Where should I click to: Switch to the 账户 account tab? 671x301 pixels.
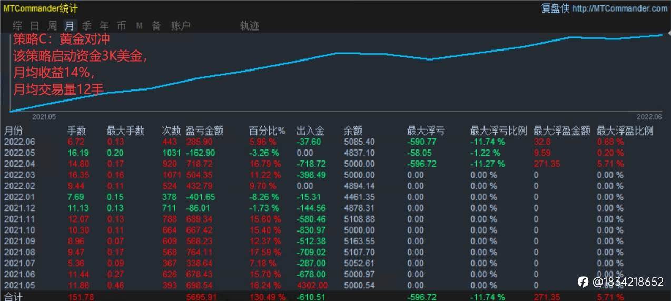[x=181, y=26]
